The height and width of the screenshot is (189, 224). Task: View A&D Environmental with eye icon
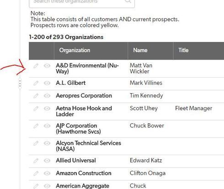tap(47, 66)
